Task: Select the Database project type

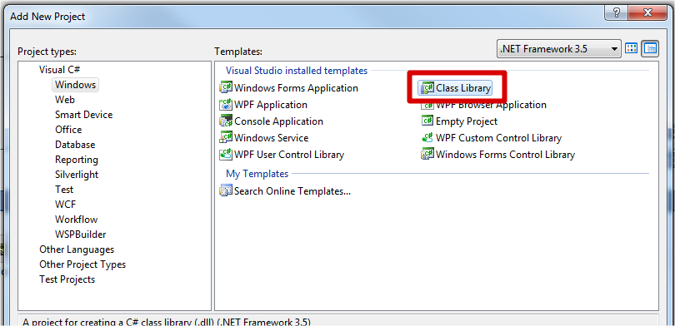Action: [75, 145]
